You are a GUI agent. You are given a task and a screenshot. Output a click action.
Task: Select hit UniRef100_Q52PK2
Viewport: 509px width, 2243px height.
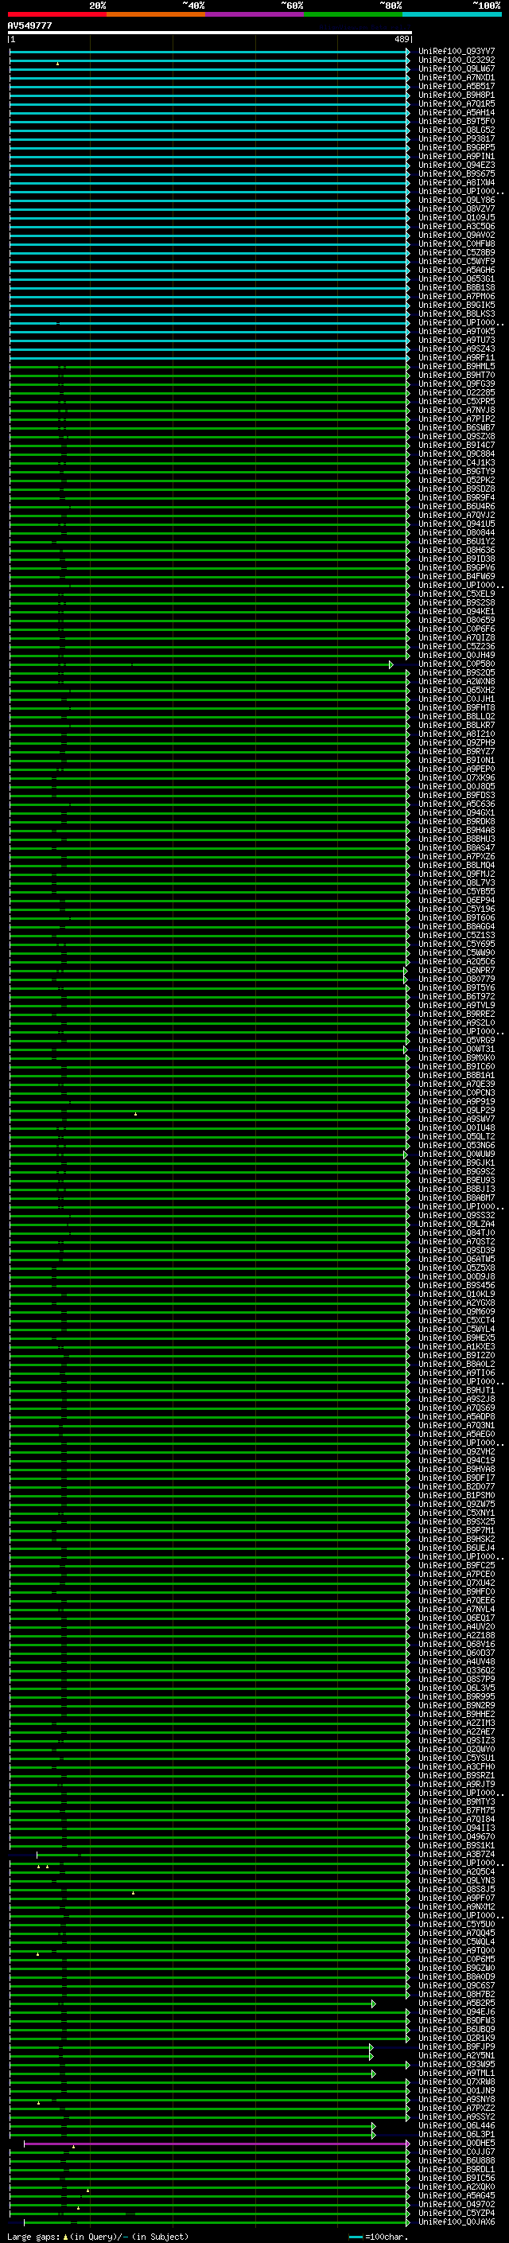click(456, 480)
